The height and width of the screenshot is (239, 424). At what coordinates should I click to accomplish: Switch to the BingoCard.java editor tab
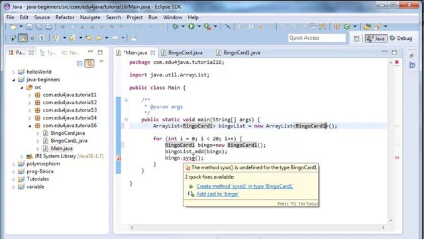185,52
